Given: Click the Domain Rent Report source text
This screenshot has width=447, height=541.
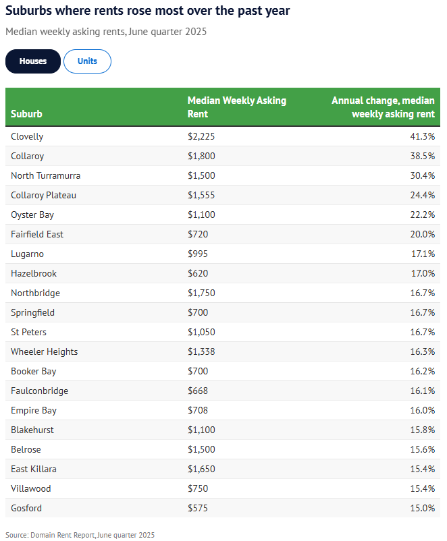Looking at the screenshot, I should (80, 535).
